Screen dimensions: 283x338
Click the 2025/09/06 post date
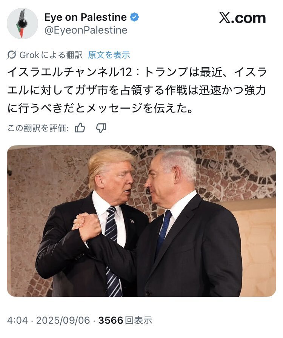pos(63,320)
